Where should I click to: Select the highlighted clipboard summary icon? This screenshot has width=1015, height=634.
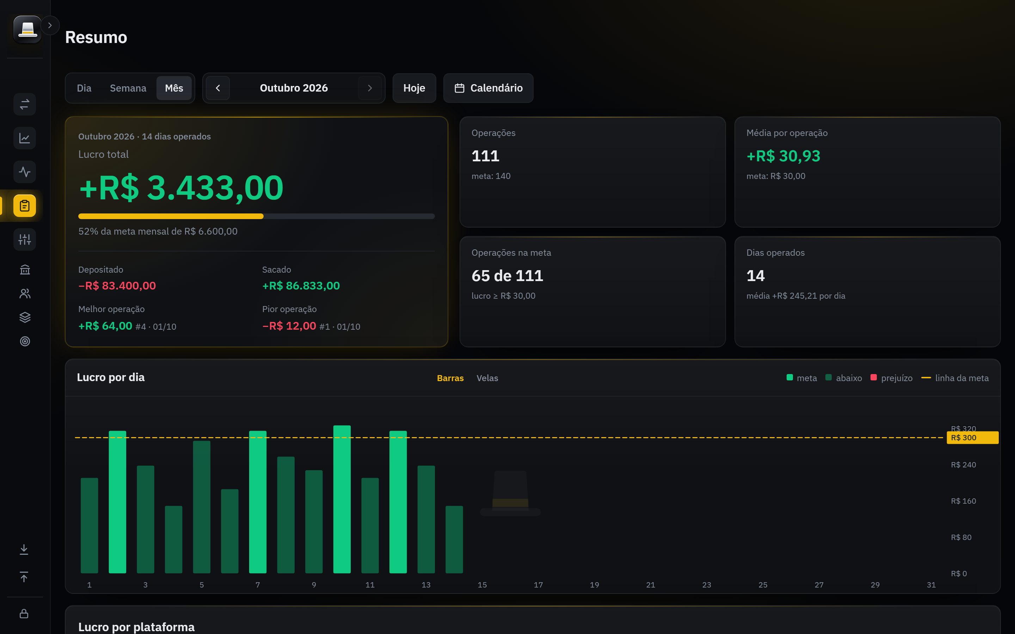[x=25, y=206]
